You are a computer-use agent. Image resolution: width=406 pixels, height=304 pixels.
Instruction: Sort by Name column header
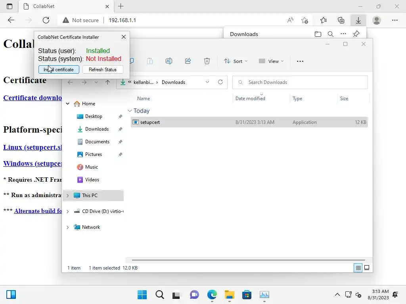(144, 99)
